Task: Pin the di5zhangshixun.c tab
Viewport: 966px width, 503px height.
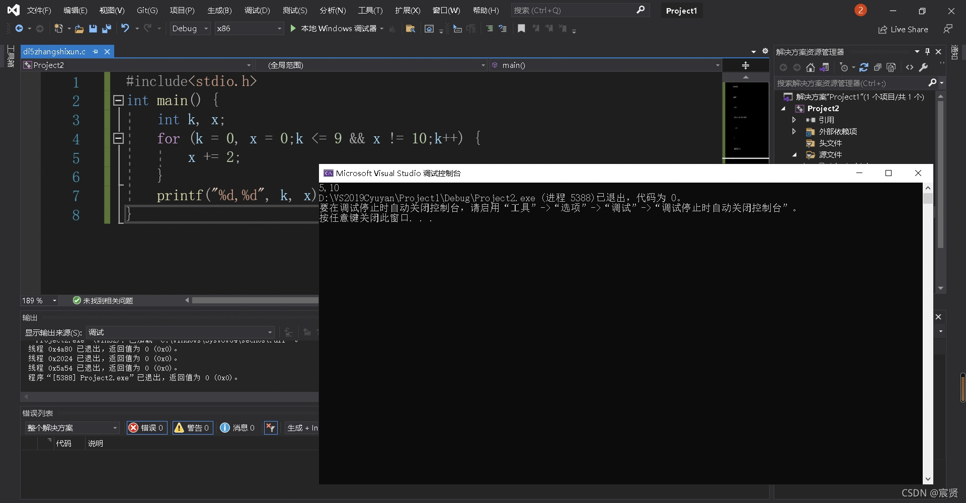Action: pos(95,51)
